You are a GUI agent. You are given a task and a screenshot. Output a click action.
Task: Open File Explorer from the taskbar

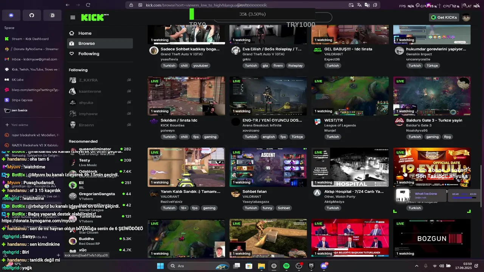261,266
